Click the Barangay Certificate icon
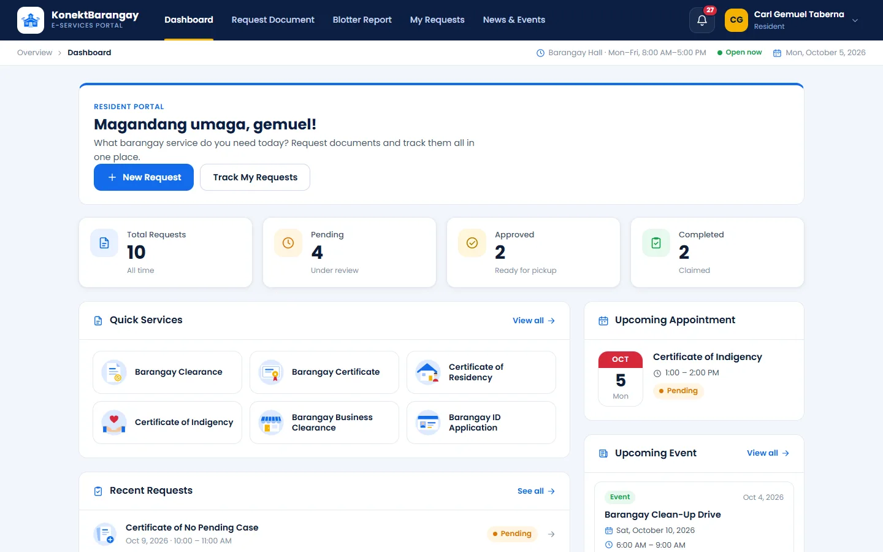 (271, 372)
